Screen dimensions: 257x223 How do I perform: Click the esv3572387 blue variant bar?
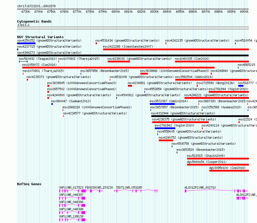click(162, 104)
